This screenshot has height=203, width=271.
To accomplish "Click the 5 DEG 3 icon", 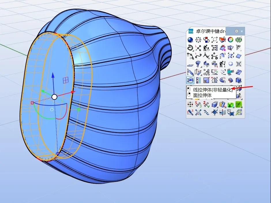I will 198,105.
